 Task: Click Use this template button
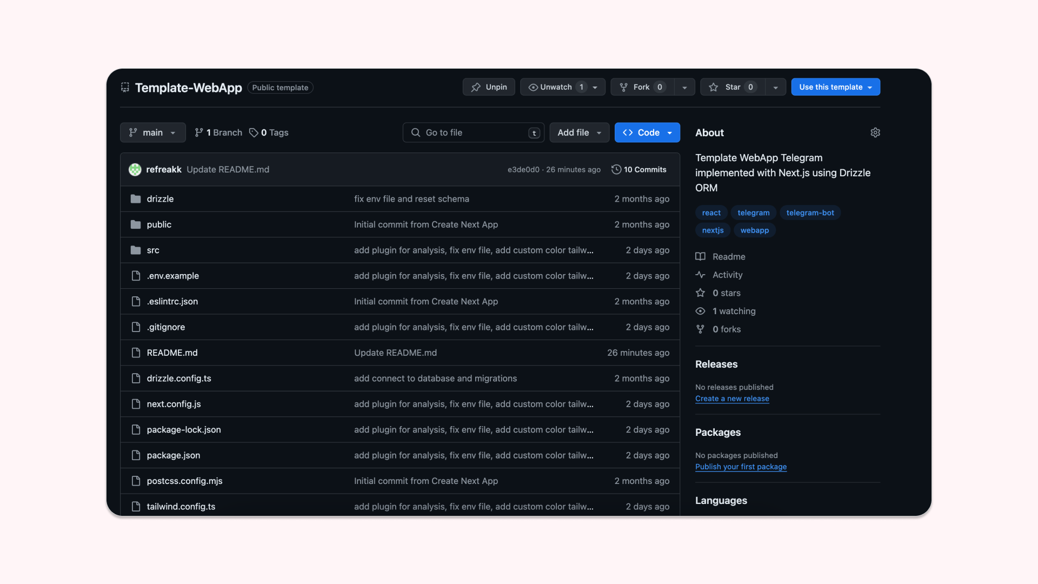click(835, 87)
